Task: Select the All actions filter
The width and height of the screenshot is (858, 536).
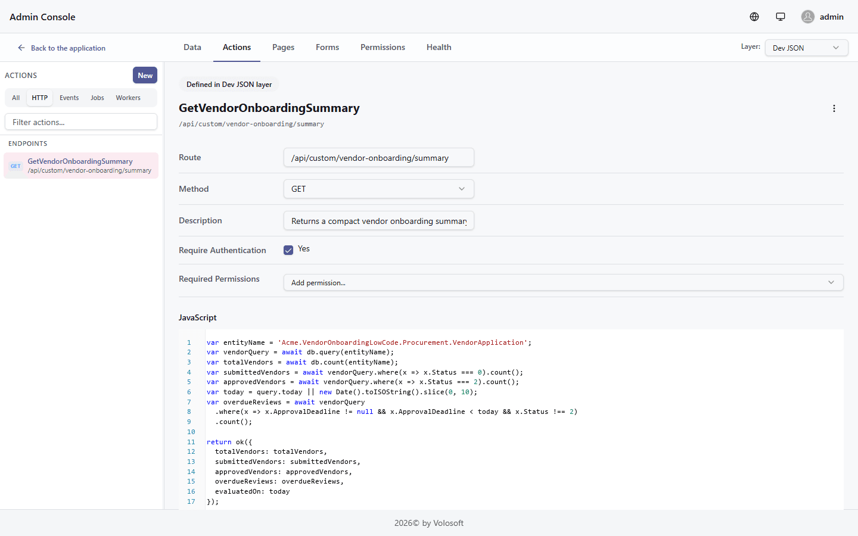Action: [x=16, y=98]
